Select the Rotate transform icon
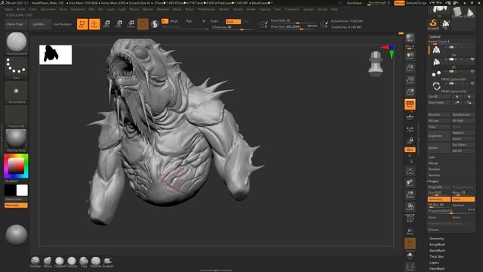Image resolution: width=483 pixels, height=272 pixels. [131, 24]
